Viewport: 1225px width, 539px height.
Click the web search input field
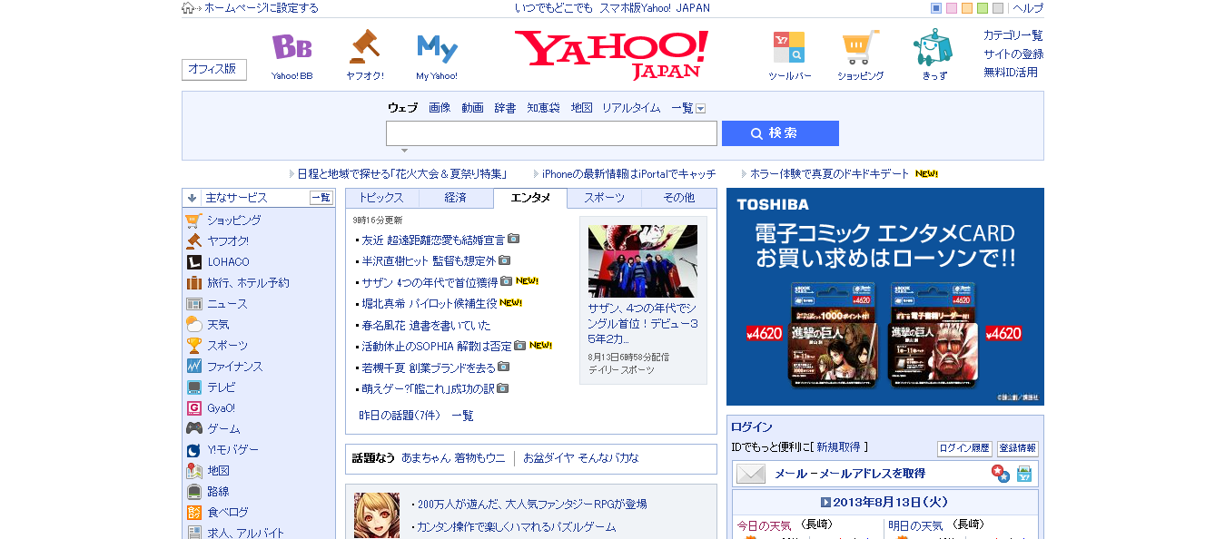551,133
